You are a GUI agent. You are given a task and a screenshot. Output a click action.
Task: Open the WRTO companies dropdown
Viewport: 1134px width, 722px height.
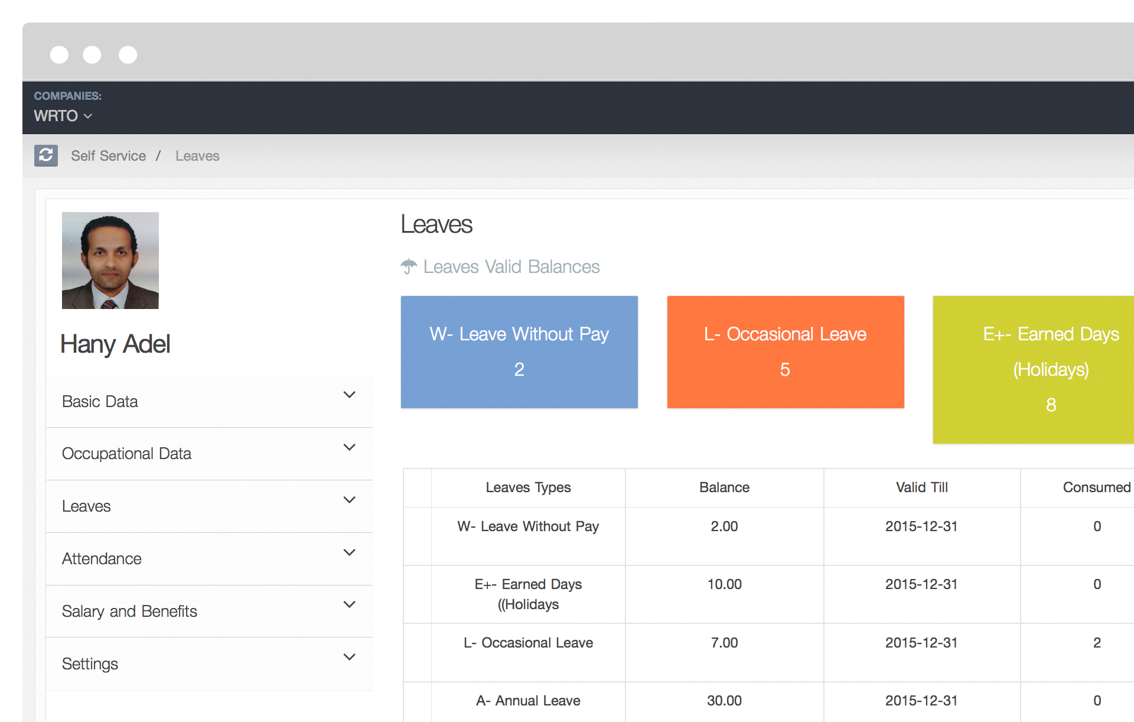coord(63,116)
